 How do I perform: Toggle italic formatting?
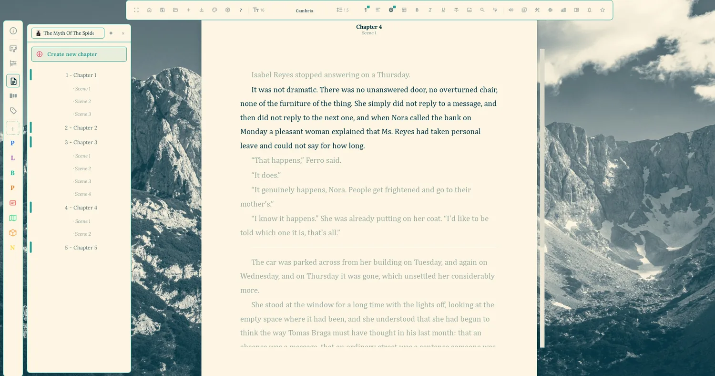(430, 10)
